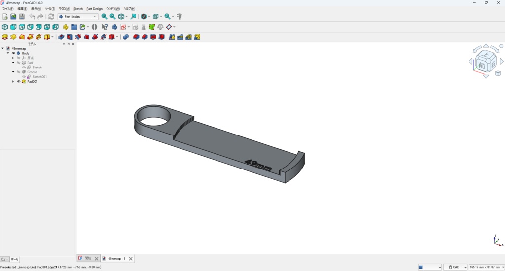The height and width of the screenshot is (271, 505).
Task: Refresh and recompute the document
Action: click(51, 16)
